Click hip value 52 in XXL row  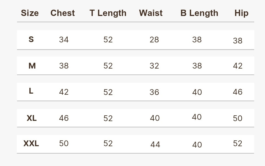pos(238,143)
